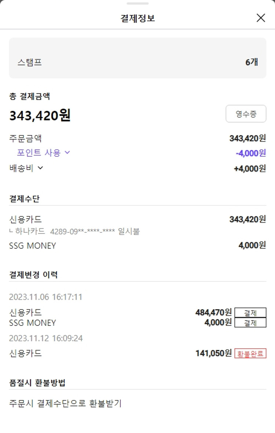The image size is (275, 433).
Task: Click the large 343,420원 total amount
Action: pyautogui.click(x=40, y=116)
